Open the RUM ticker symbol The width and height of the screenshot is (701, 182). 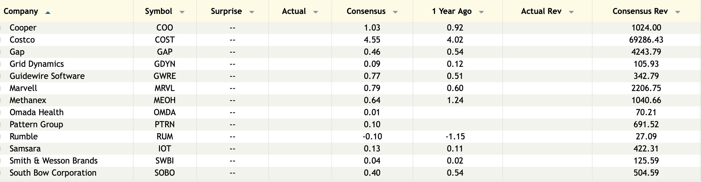click(164, 137)
